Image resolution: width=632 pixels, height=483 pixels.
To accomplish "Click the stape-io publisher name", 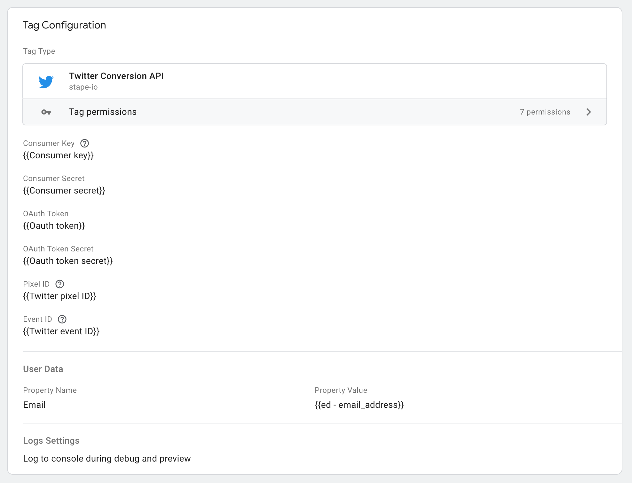I will pos(83,87).
